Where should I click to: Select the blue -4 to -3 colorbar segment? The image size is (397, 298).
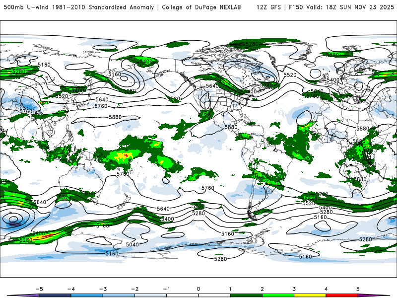pyautogui.click(x=87, y=296)
